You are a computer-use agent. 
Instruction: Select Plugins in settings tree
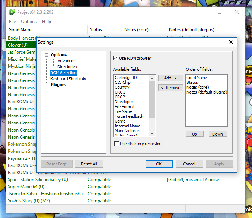pyautogui.click(x=58, y=85)
